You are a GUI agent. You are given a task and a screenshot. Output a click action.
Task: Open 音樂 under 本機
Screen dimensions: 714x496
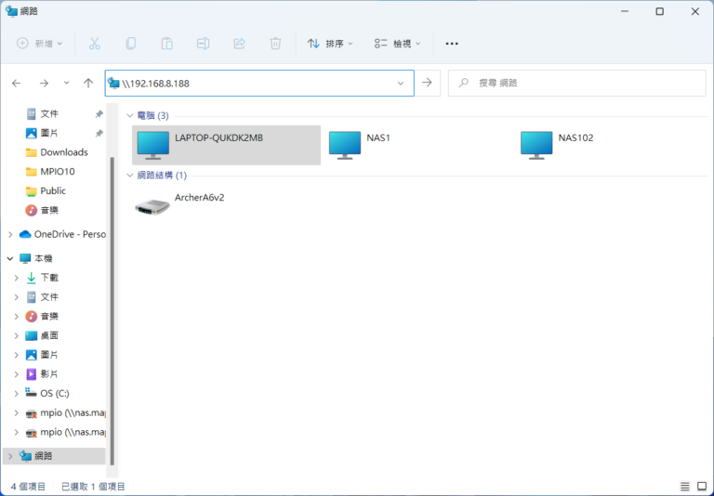click(x=42, y=316)
